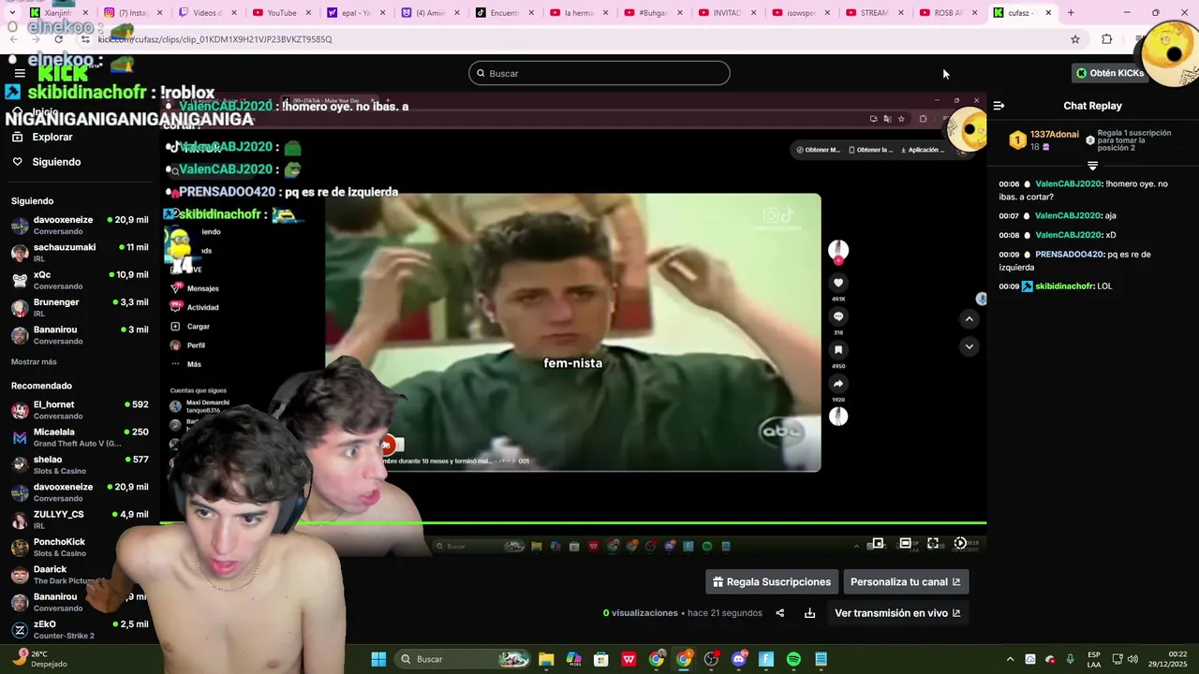This screenshot has height=674, width=1199.
Task: Open zEkO recommended channel
Action: [x=80, y=629]
